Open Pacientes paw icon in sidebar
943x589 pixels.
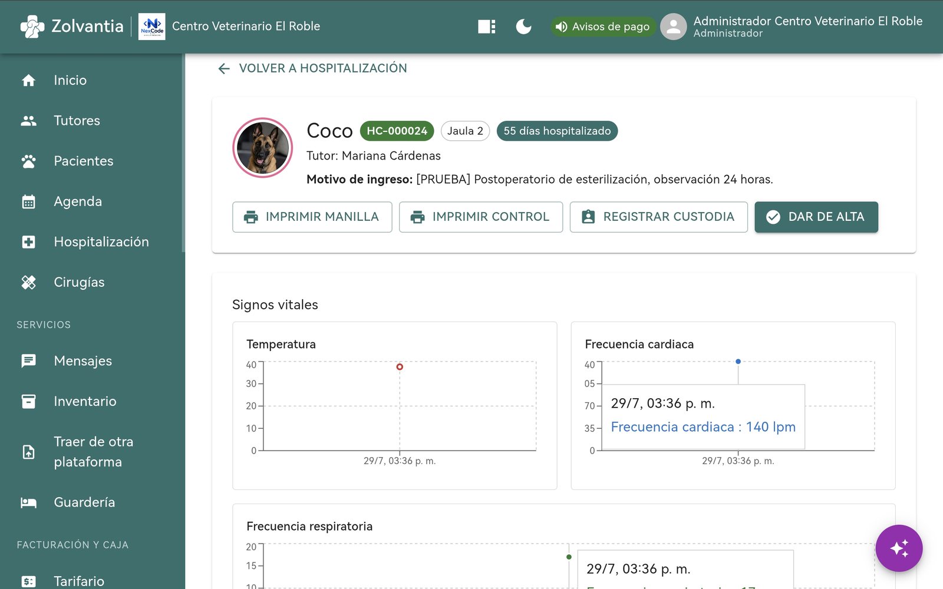28,161
